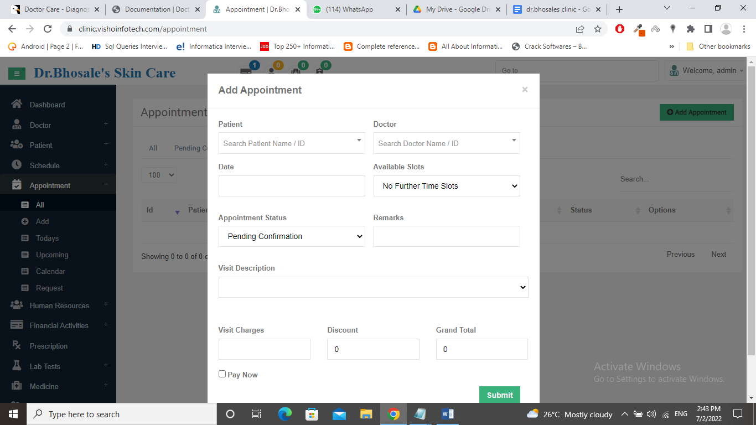Open the Search Doctor Name dropdown
The height and width of the screenshot is (425, 756).
[x=447, y=143]
